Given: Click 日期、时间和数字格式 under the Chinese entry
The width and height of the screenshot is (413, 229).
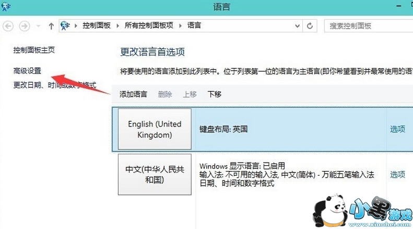Looking at the screenshot, I should [237, 183].
